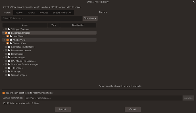This screenshot has width=196, height=113.
Task: Expand the 2D Light Textures folder
Action: click(x=3, y=29)
